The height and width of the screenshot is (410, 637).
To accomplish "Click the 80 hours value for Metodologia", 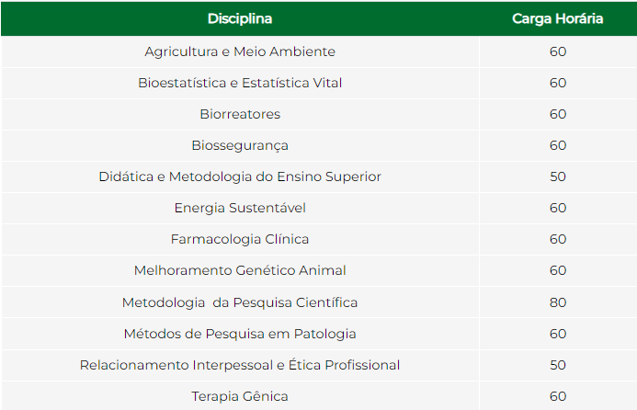I will pyautogui.click(x=558, y=302).
